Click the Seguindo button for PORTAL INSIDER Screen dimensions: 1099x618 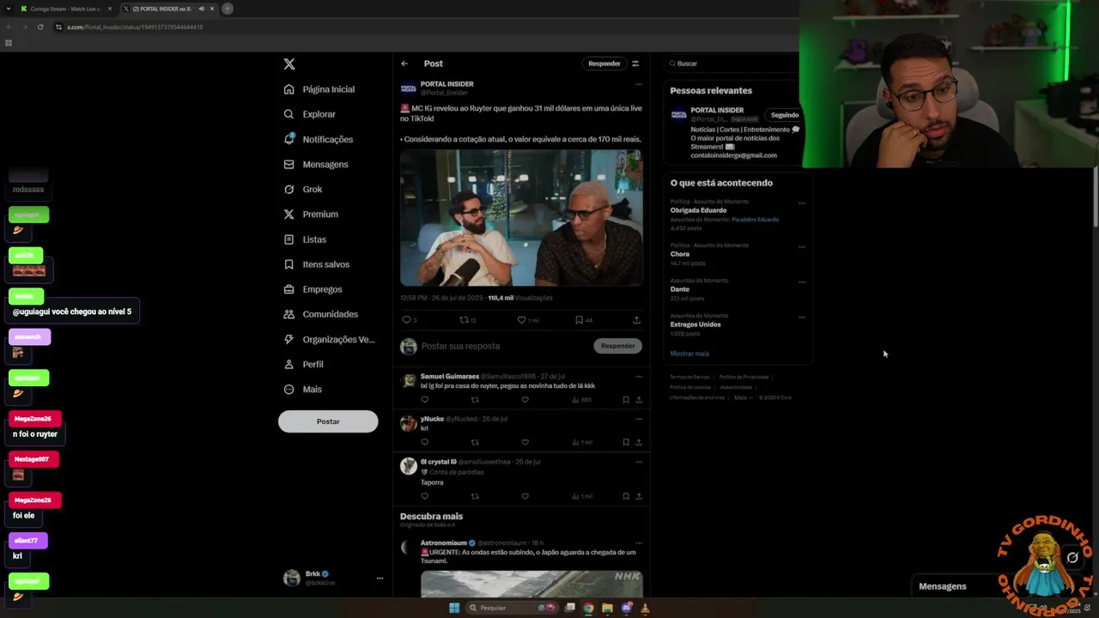(785, 115)
